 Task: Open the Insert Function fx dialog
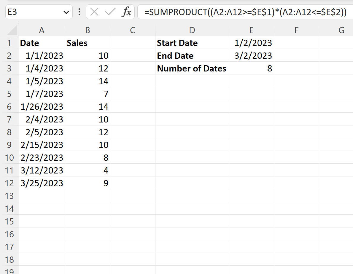point(126,12)
